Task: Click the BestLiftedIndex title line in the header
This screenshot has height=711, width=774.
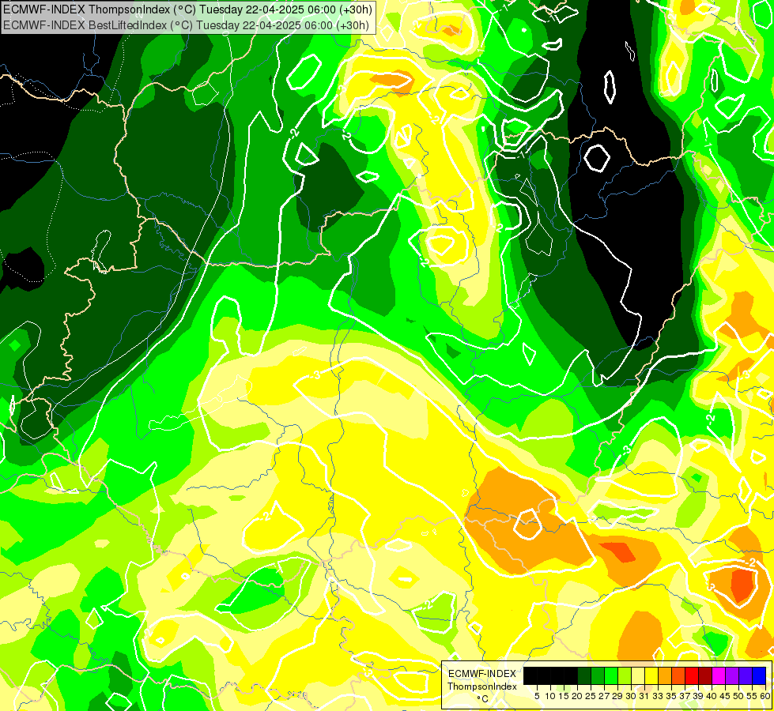Action: coord(186,24)
